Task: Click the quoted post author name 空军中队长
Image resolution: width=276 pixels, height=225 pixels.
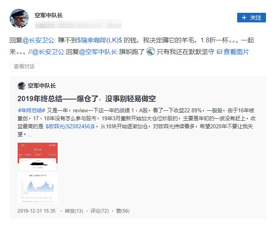Action: click(x=42, y=86)
